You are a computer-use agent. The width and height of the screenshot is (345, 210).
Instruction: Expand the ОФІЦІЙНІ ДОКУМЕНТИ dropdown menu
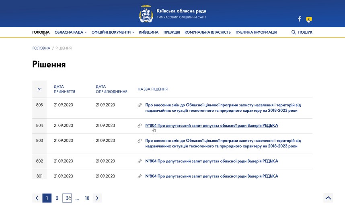click(x=113, y=32)
